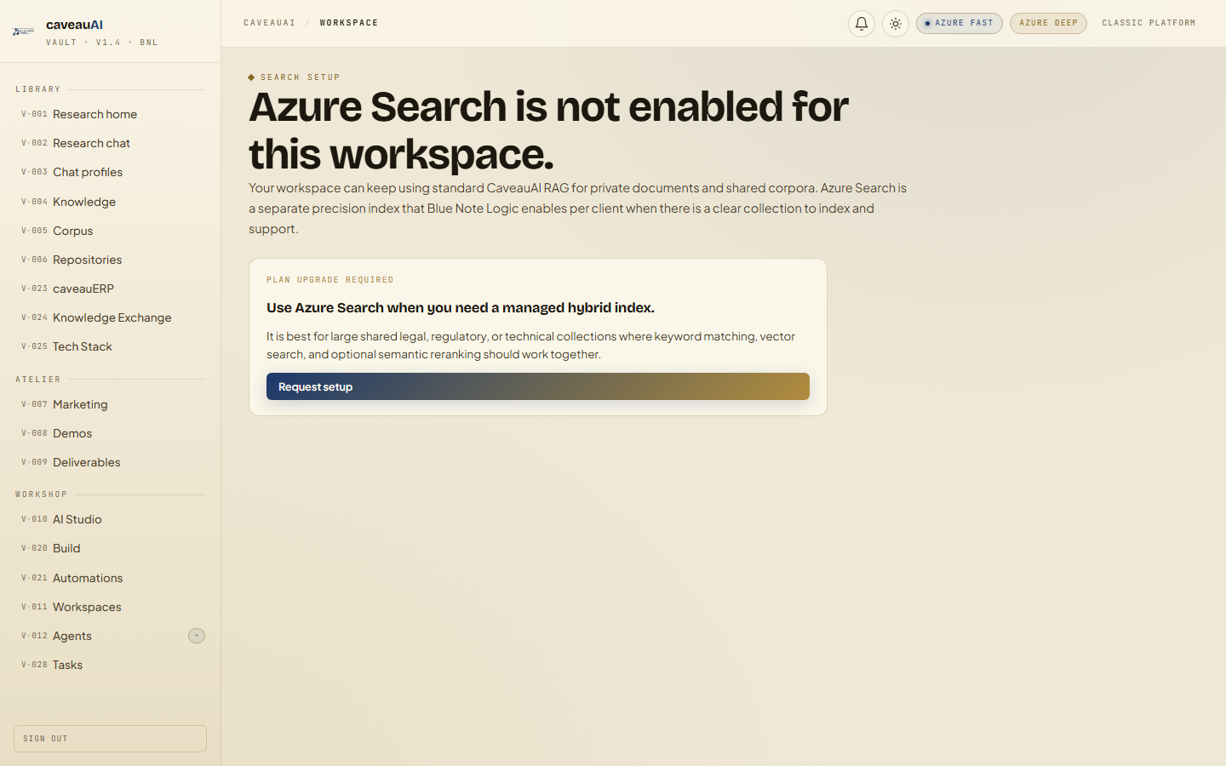Toggle light/dark theme sun icon
Viewport: 1226px width, 766px height.
point(896,24)
